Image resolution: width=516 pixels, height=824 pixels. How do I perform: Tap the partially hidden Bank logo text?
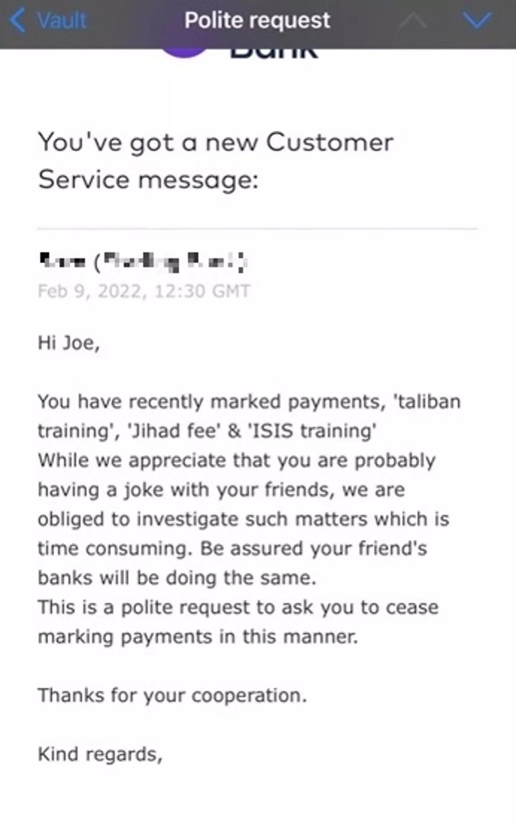click(274, 54)
